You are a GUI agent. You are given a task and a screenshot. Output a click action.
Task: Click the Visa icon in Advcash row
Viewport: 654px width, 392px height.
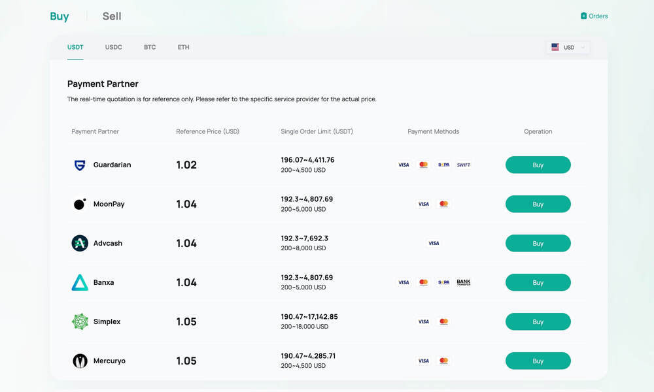[x=434, y=243]
